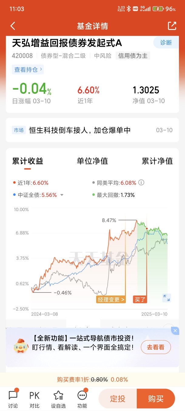Viewport: 185px width, 411px height.
Task: Switch to the 单位净值 tab
Action: point(92,161)
